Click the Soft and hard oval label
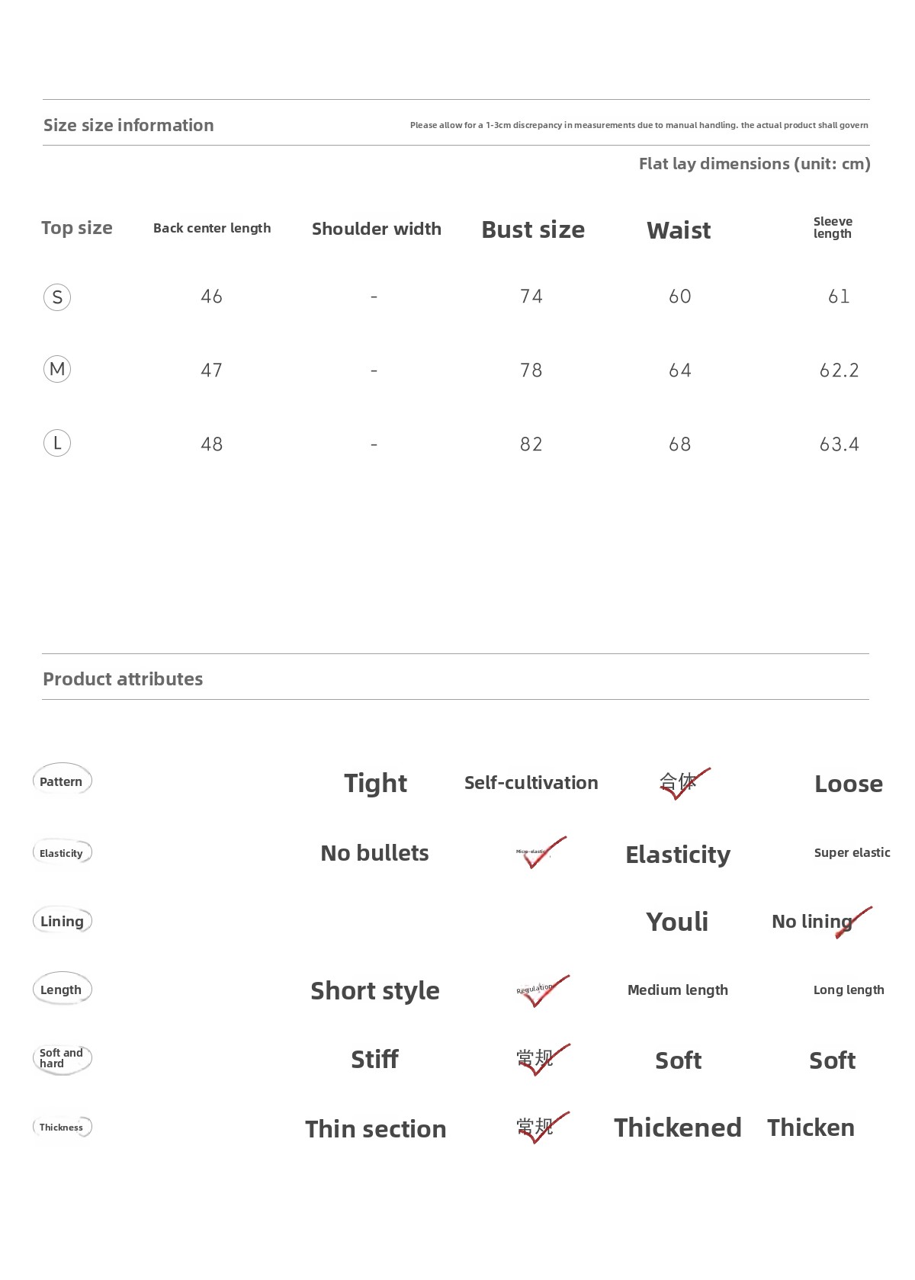This screenshot has width=915, height=1280. click(x=62, y=1058)
